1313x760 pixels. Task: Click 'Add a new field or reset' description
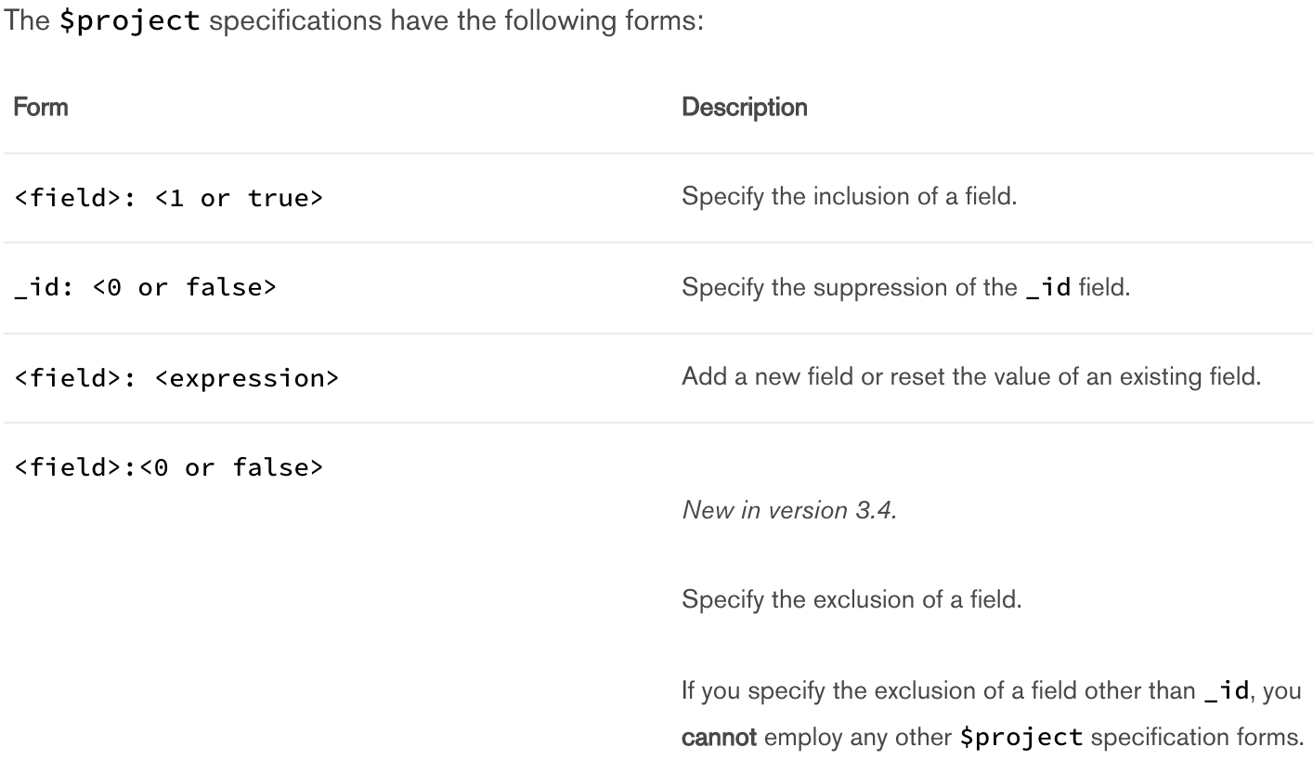[971, 378]
